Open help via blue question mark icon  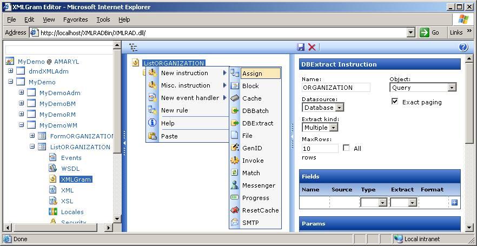463,48
